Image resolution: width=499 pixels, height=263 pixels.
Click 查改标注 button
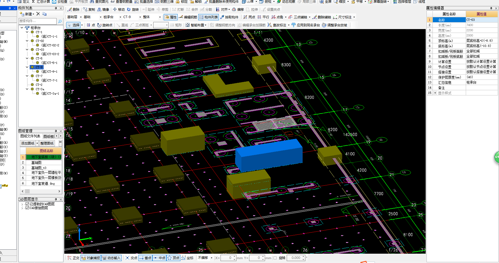277,25
